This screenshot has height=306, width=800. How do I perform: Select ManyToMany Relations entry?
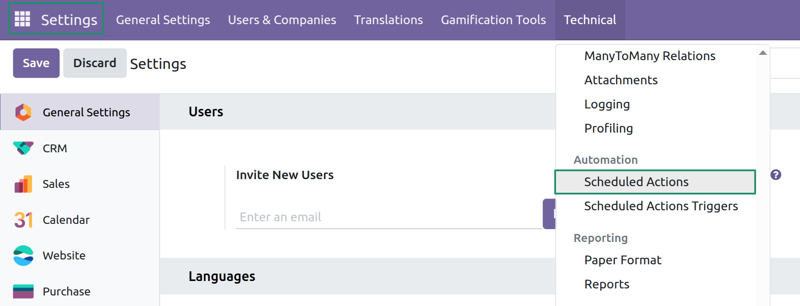[x=650, y=56]
